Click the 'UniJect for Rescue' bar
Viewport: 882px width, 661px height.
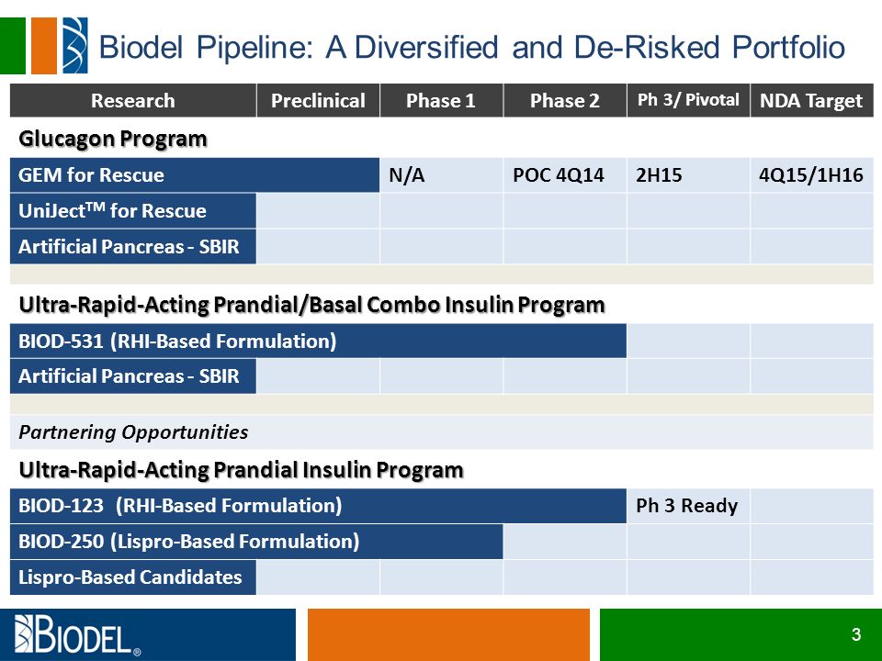click(132, 211)
